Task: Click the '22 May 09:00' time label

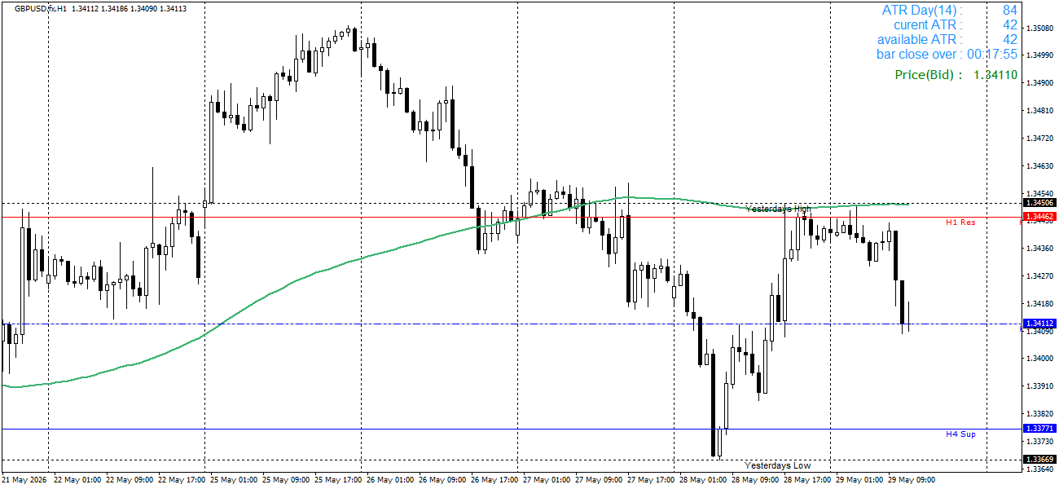Action: pos(128,480)
